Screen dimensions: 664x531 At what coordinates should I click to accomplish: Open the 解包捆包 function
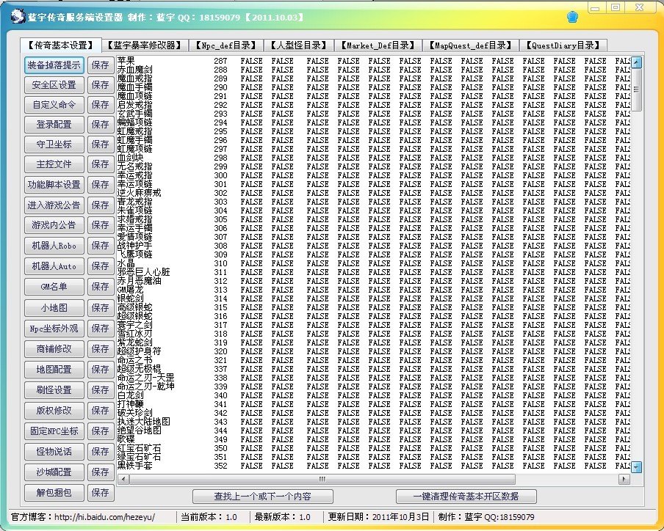point(54,492)
